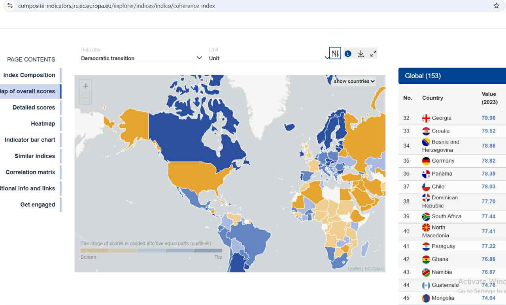Open the Democratic transition indicator dropdown
The width and height of the screenshot is (506, 305).
[142, 58]
